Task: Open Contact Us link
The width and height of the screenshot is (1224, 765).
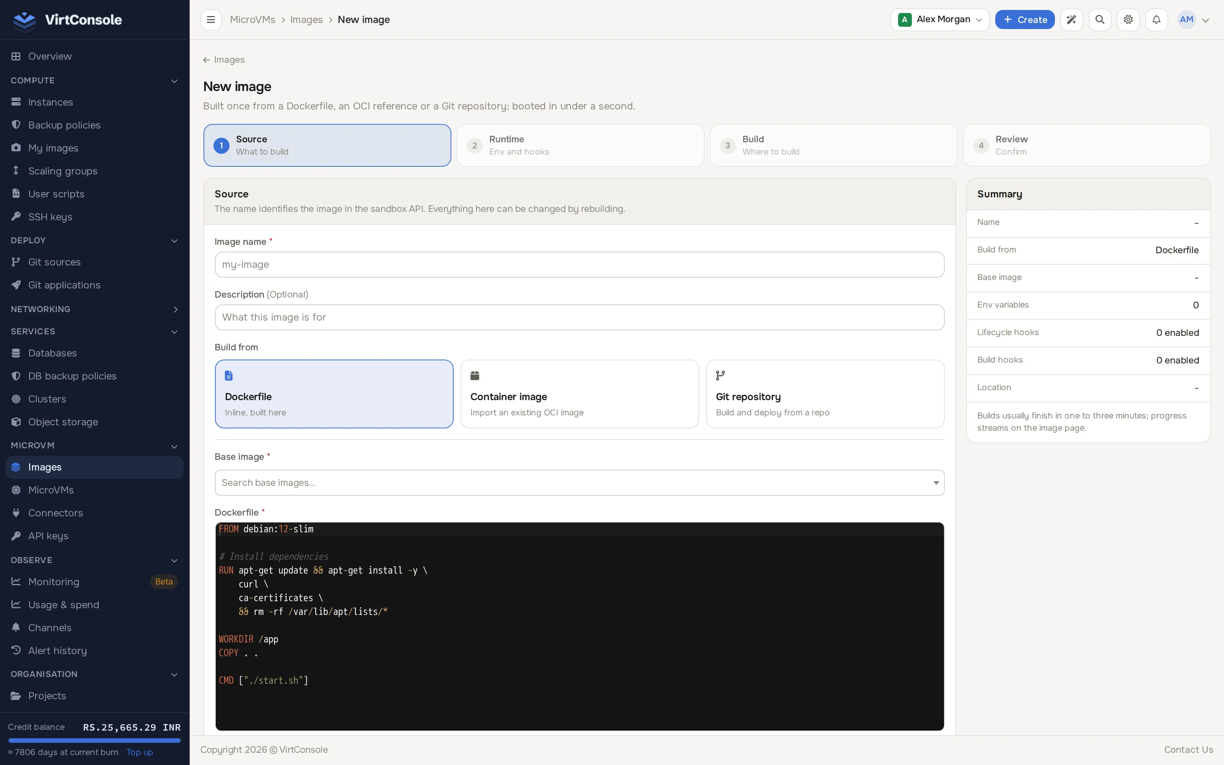Action: pyautogui.click(x=1188, y=749)
